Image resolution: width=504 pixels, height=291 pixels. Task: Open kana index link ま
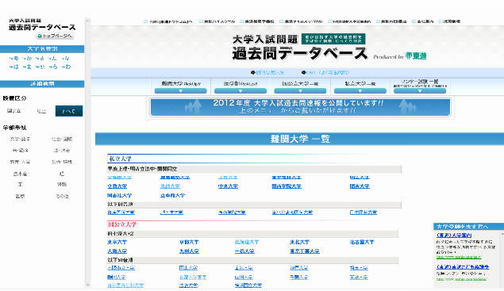pos(27,67)
